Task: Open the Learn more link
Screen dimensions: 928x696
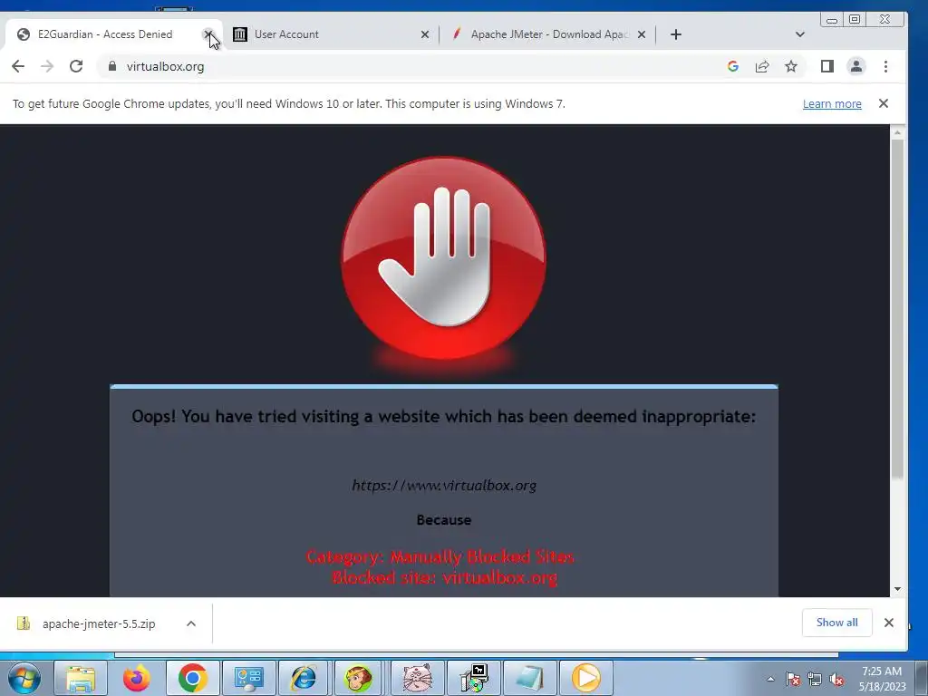Action: pyautogui.click(x=832, y=103)
